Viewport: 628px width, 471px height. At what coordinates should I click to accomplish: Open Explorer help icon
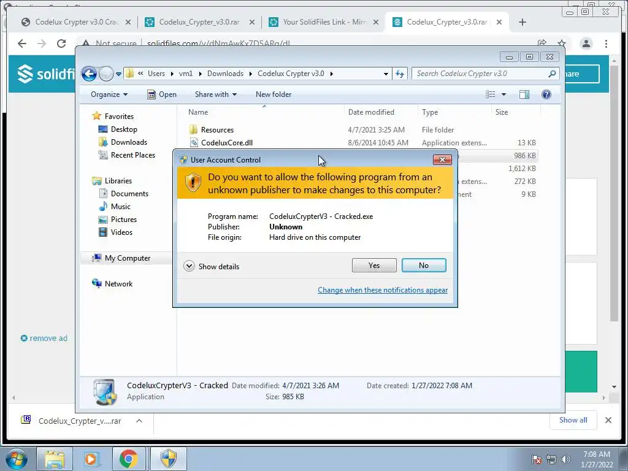click(x=546, y=94)
